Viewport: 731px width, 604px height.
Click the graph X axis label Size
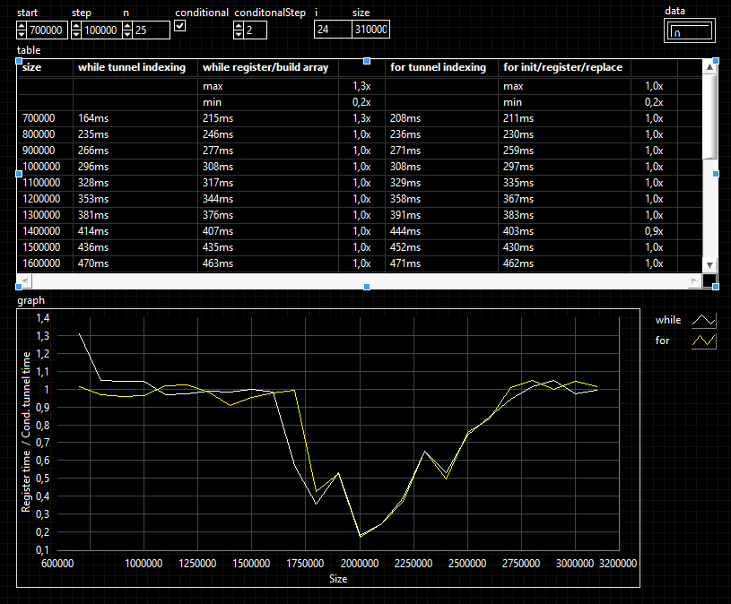pyautogui.click(x=338, y=579)
